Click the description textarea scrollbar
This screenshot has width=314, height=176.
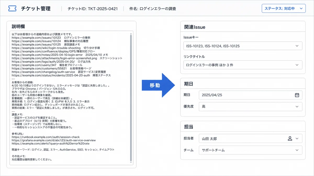pyautogui.click(x=131, y=98)
